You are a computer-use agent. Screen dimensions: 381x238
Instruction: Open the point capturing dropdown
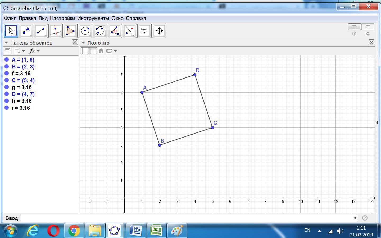[x=111, y=51]
